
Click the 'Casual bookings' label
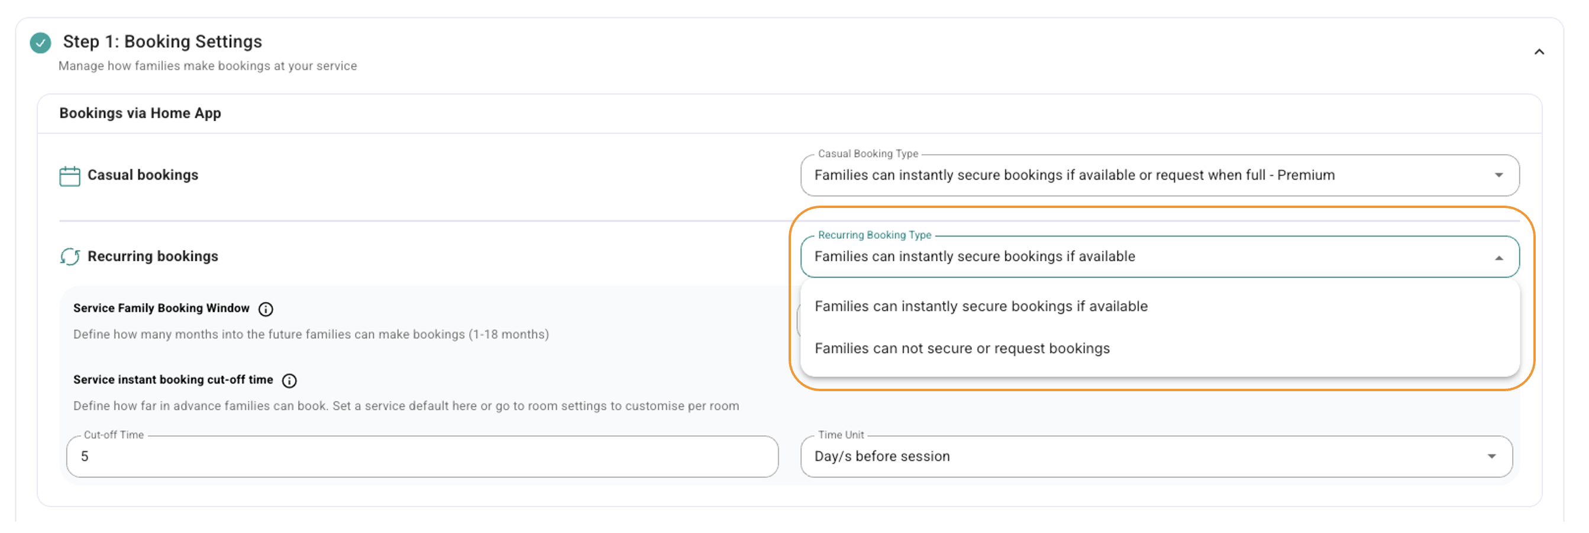(x=143, y=175)
